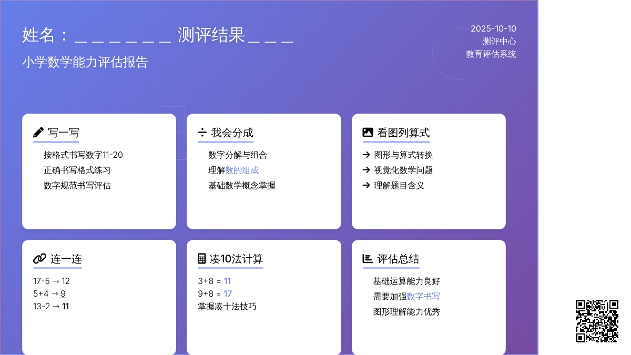The height and width of the screenshot is (355, 631).
Task: Click the calculator icon beside 凑10法计算
Action: pyautogui.click(x=202, y=259)
